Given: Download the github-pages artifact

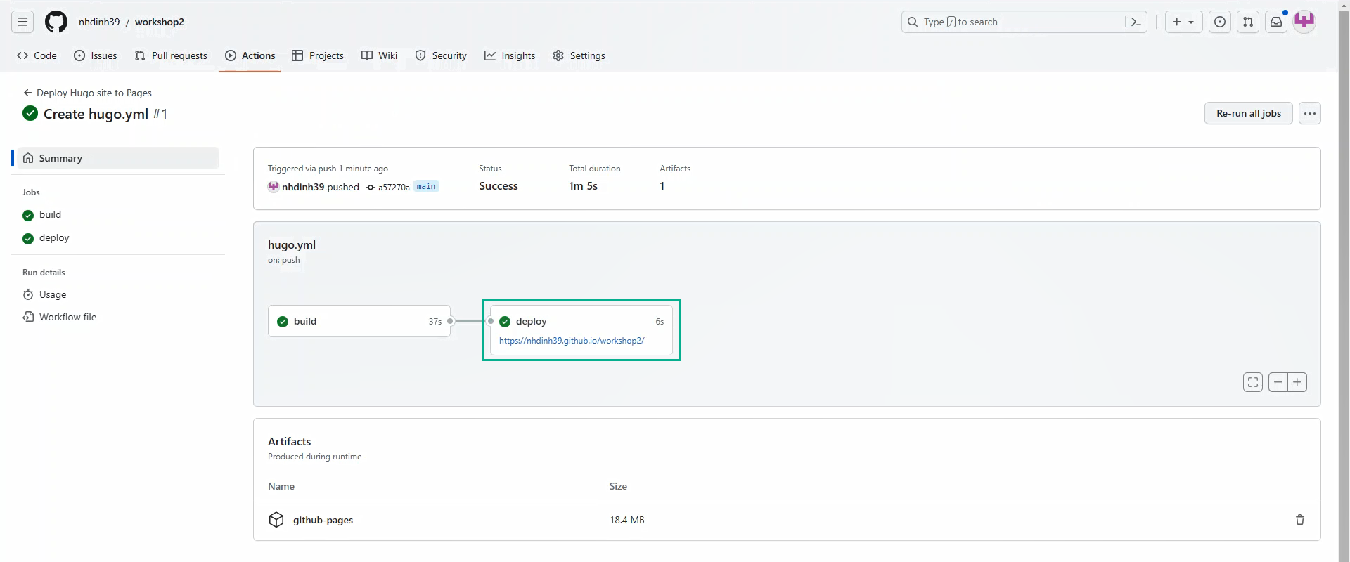Looking at the screenshot, I should pyautogui.click(x=323, y=521).
